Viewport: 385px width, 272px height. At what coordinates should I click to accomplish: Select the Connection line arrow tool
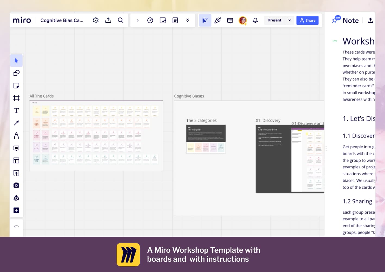[x=16, y=123]
